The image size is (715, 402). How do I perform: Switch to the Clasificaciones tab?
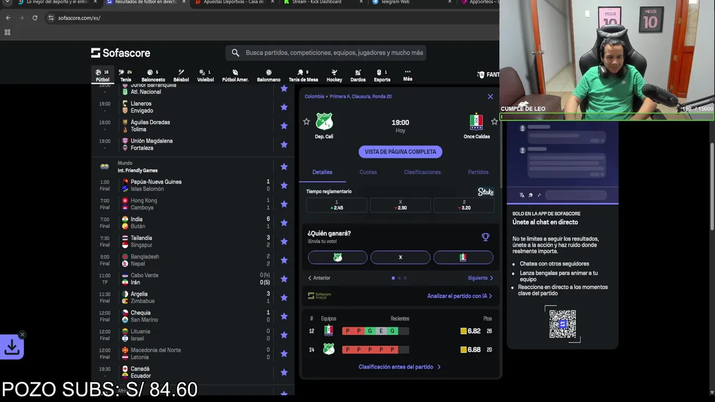point(422,172)
